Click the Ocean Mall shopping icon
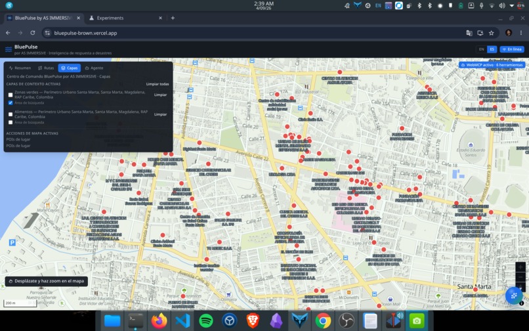 tap(390, 299)
